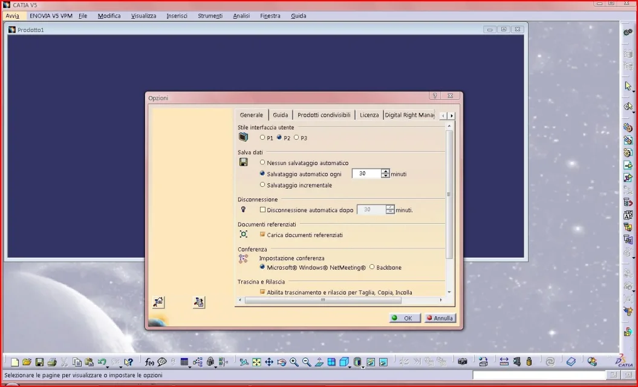The image size is (638, 387).
Task: Select the P3 interface style
Action: coord(296,137)
